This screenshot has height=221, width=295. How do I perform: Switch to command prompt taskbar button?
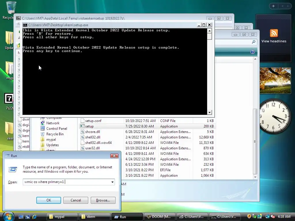pos(225,217)
